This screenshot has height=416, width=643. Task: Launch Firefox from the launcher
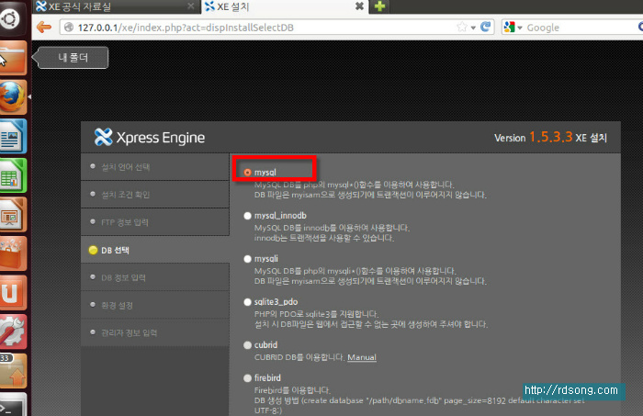pyautogui.click(x=13, y=97)
